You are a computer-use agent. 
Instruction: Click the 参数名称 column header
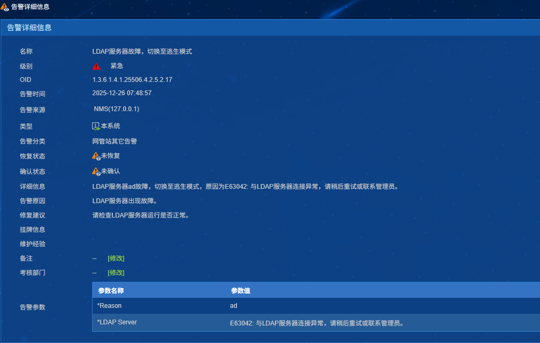coord(111,291)
